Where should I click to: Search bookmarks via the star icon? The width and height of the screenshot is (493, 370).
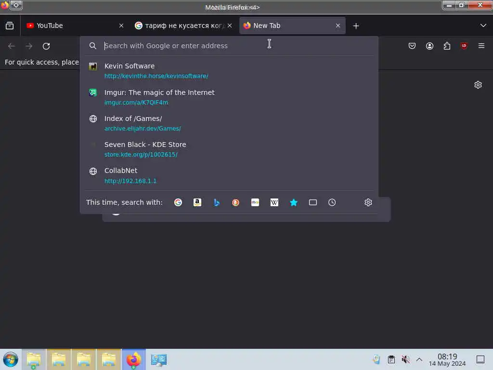click(293, 202)
